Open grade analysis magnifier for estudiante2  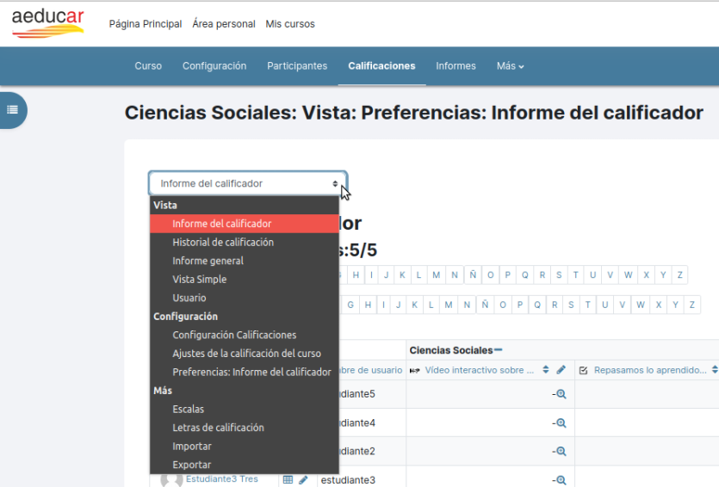point(561,451)
